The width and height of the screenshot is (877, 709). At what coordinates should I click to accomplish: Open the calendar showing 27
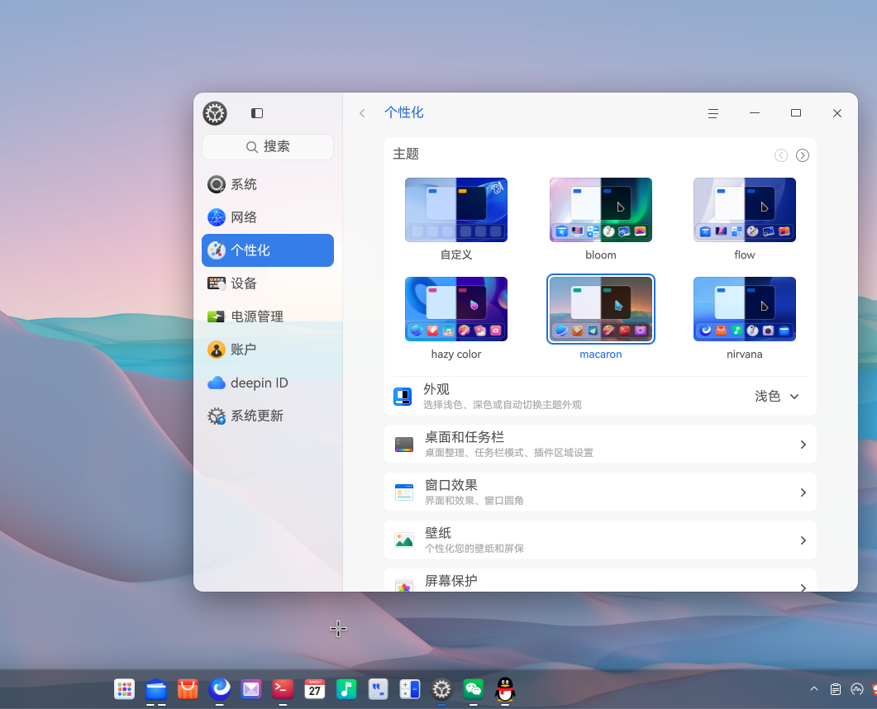(314, 689)
